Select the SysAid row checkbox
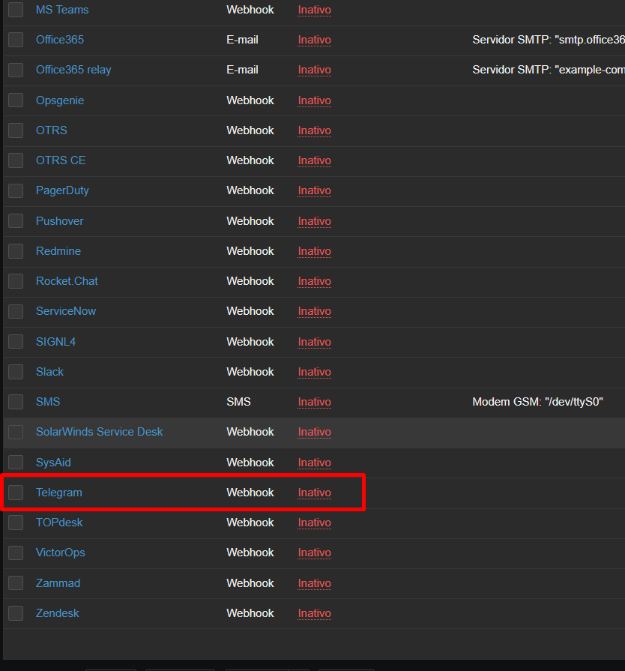The height and width of the screenshot is (671, 625). pos(16,463)
